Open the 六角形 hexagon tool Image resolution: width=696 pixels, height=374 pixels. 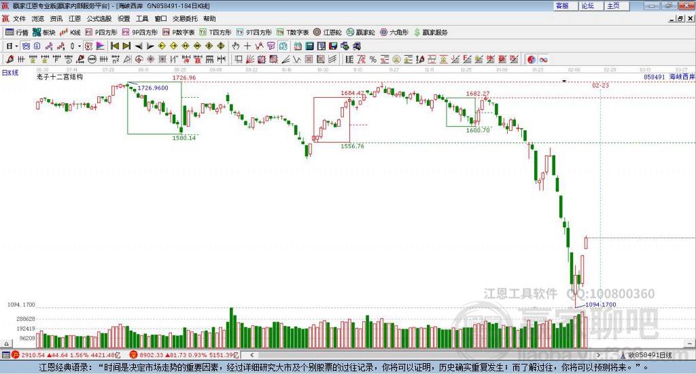394,33
